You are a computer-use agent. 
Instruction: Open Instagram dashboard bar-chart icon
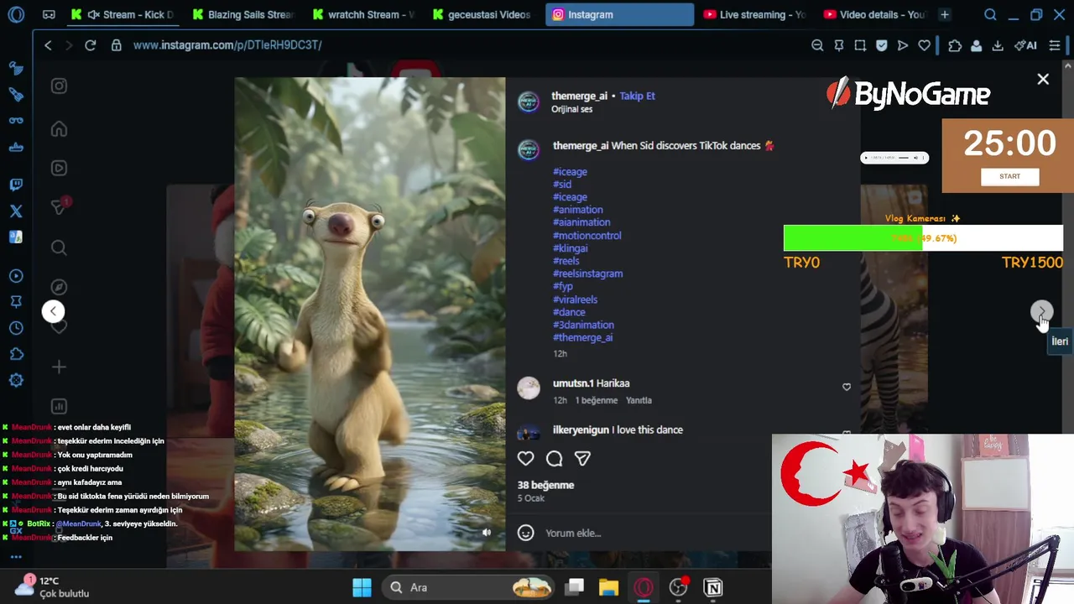(x=59, y=406)
